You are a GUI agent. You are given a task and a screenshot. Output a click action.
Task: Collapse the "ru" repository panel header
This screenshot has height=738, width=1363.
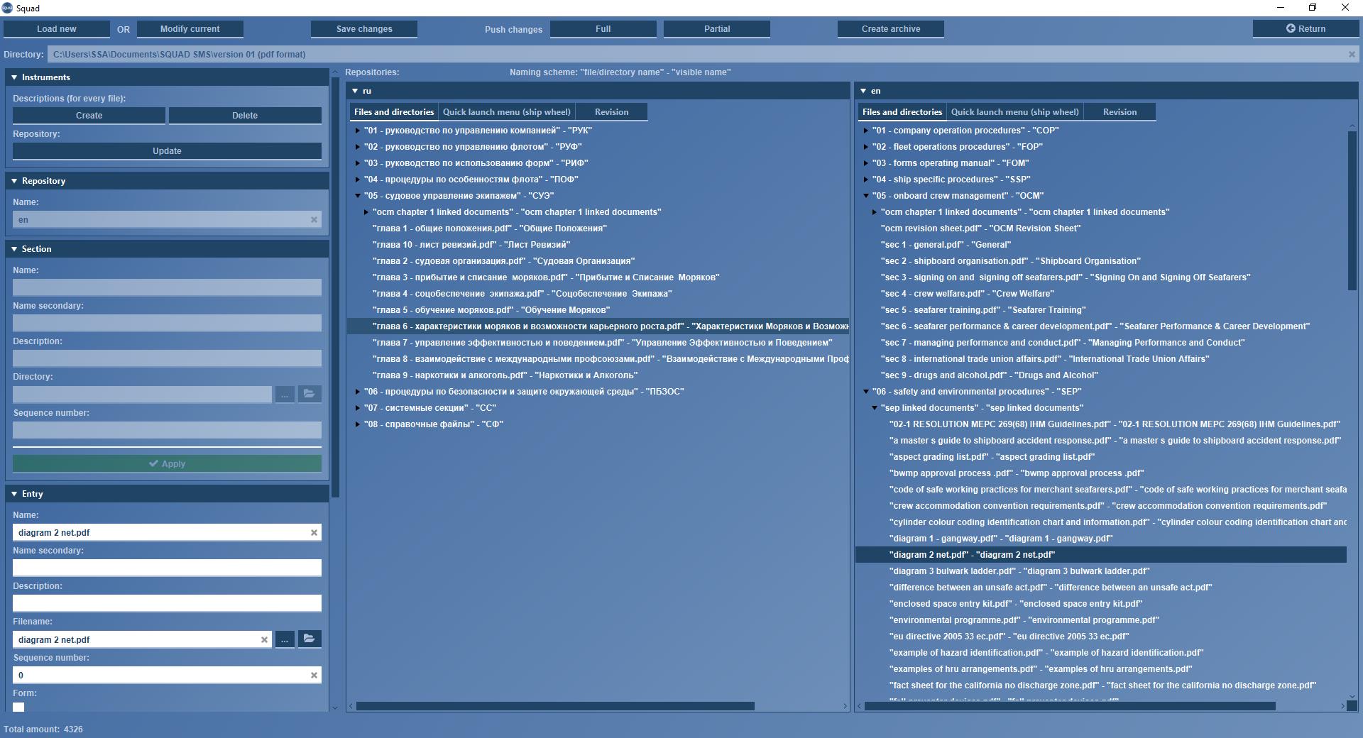[x=355, y=91]
